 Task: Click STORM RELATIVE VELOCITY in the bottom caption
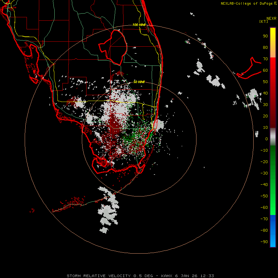[99, 276]
